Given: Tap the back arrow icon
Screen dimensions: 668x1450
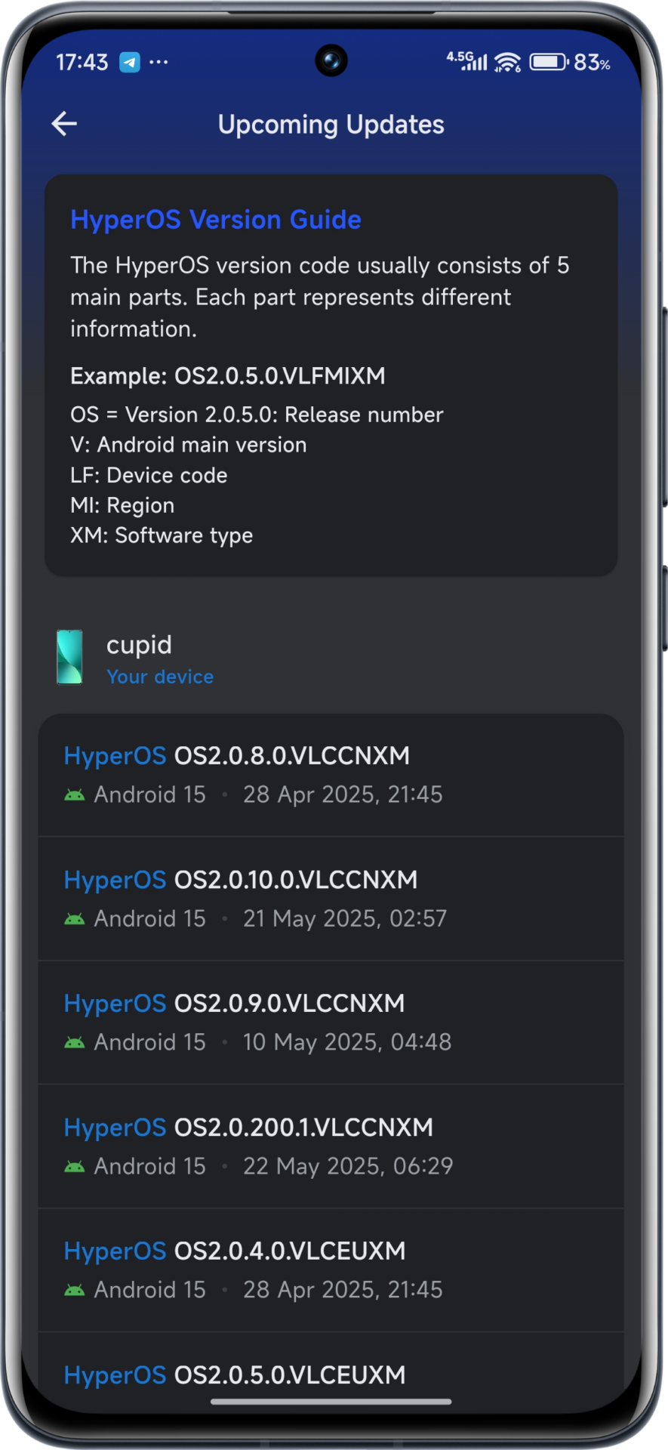Looking at the screenshot, I should pyautogui.click(x=65, y=124).
